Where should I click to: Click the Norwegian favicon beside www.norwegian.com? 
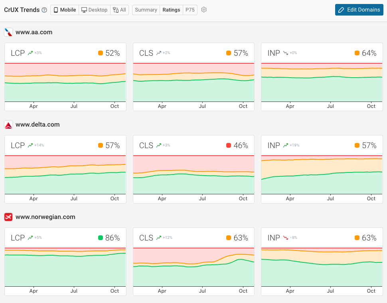pos(9,217)
